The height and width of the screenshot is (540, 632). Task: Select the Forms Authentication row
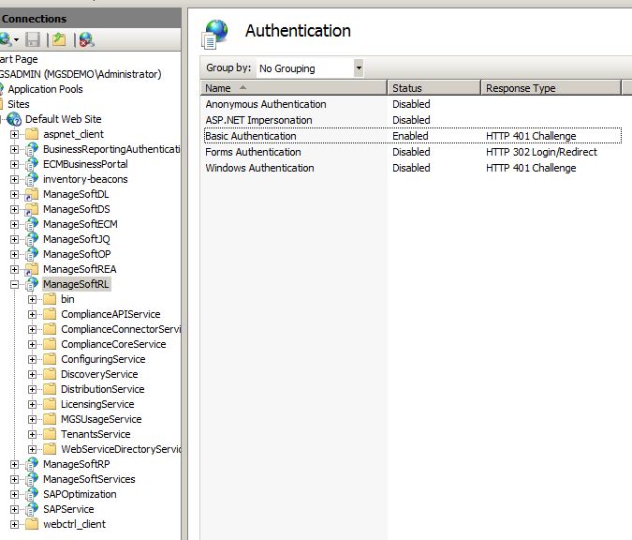[x=413, y=152]
